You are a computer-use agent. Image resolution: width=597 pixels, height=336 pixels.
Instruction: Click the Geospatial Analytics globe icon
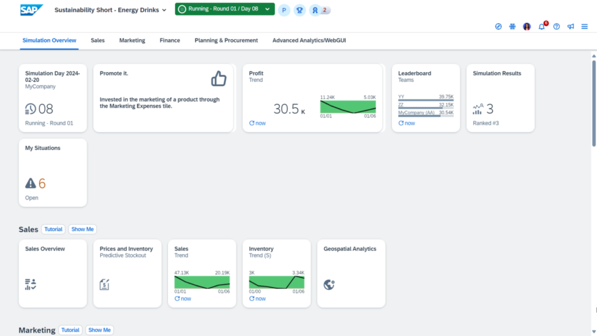[329, 285]
